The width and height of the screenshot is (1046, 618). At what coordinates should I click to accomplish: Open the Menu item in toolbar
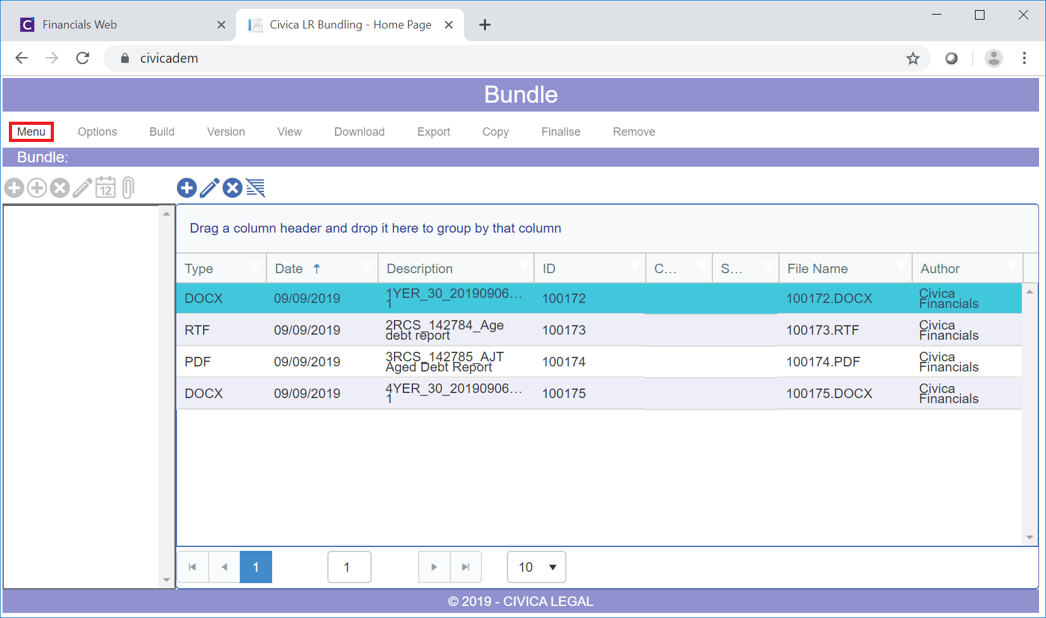tap(31, 132)
